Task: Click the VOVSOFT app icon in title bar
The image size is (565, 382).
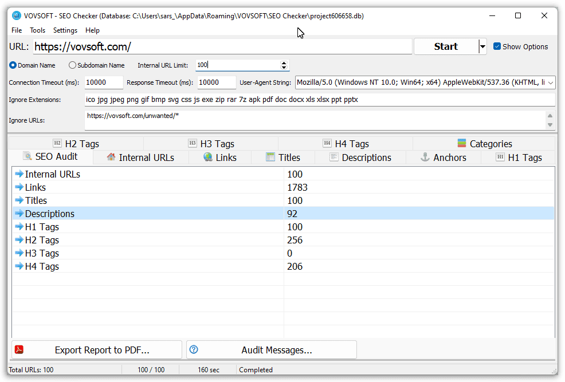Action: (17, 15)
